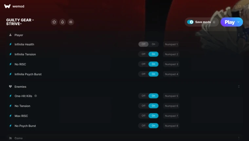249x141 pixels.
Task: Click the info icon beside One-Hit Kills
Action: pyautogui.click(x=36, y=96)
